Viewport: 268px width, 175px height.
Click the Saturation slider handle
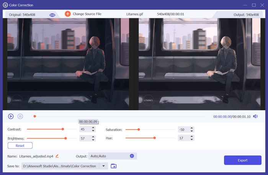pos(139,129)
